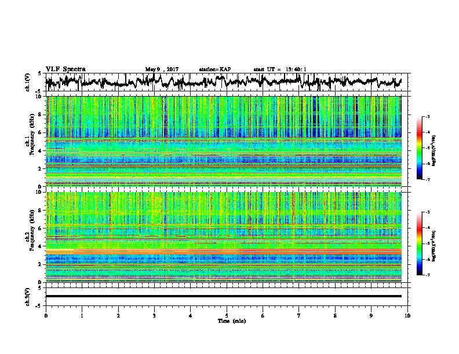Screen dimensions: 459x354
Task: Click the "4" kHz tick on ch.1 frequency axis
Action: [x=41, y=151]
